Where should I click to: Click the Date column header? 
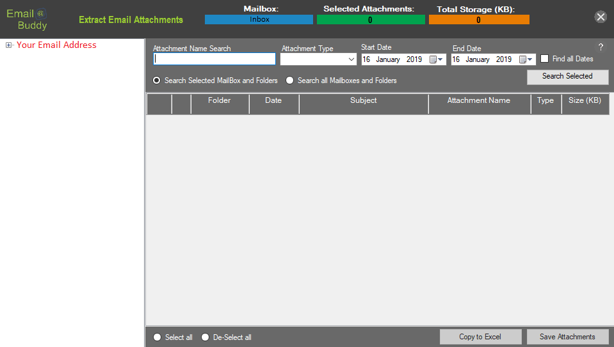[274, 104]
